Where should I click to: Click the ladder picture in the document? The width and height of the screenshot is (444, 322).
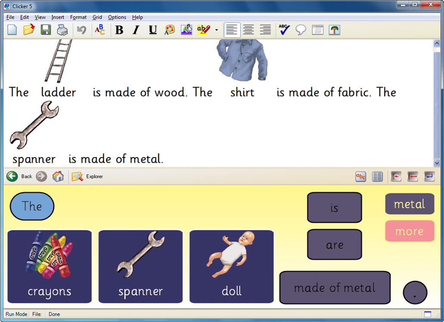(x=59, y=61)
